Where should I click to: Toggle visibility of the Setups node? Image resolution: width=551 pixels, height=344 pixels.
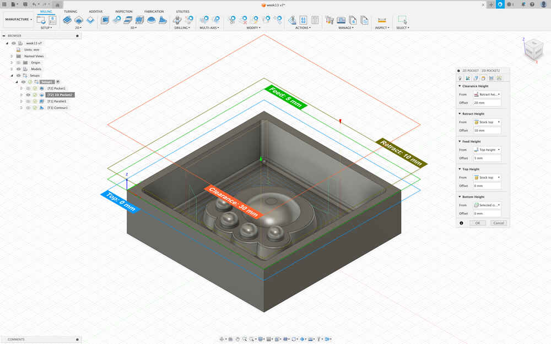[x=19, y=75]
